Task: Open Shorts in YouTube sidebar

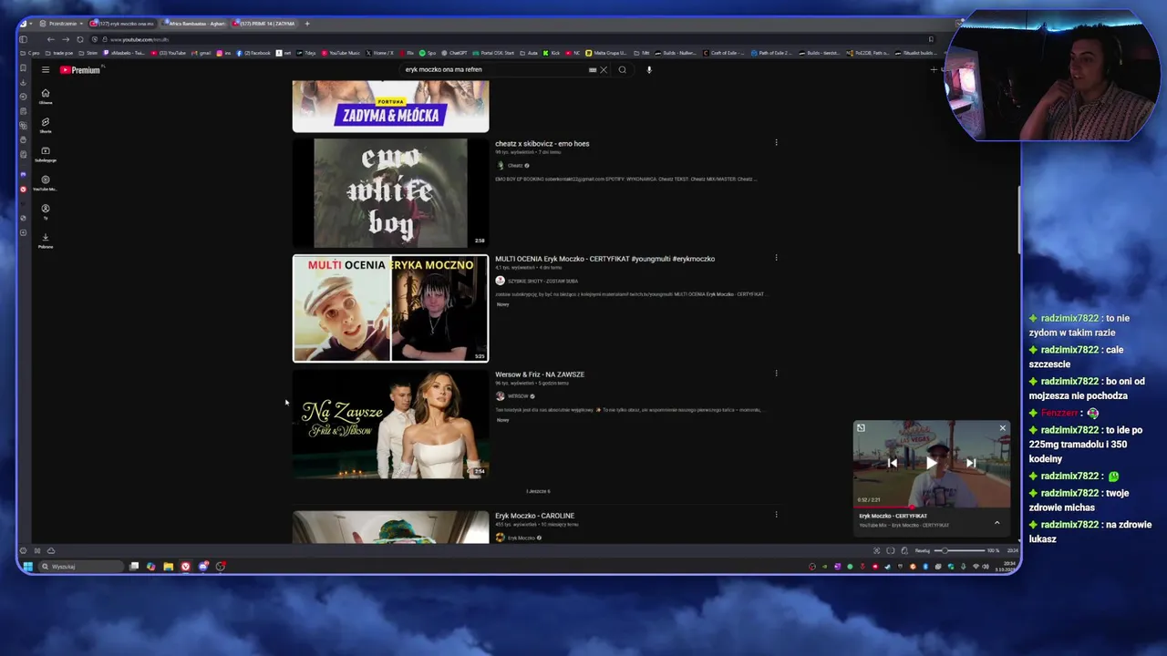Action: coord(46,125)
